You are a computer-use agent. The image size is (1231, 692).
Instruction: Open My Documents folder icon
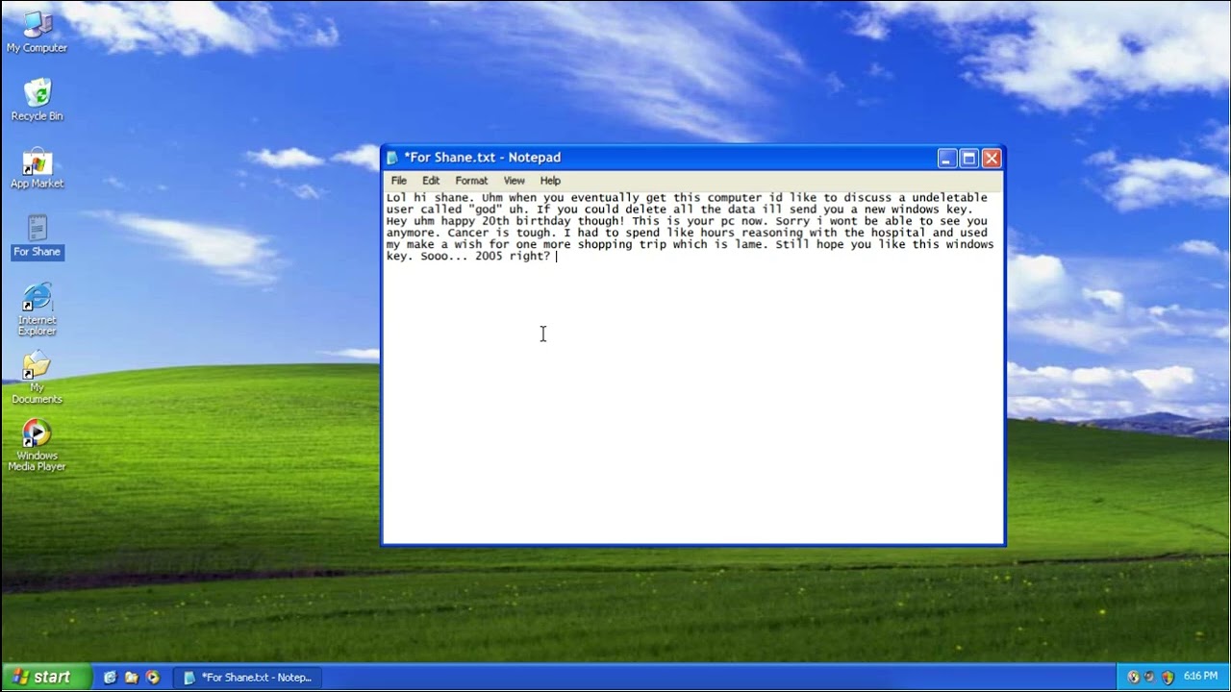37,379
